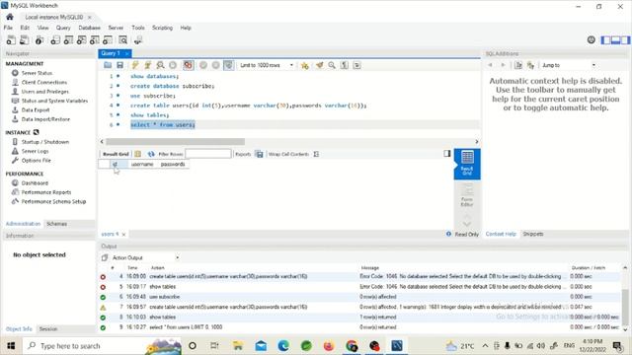Toggle invisible characters icon in editor toolbar
Screen dimensions: 632x355
click(x=345, y=65)
